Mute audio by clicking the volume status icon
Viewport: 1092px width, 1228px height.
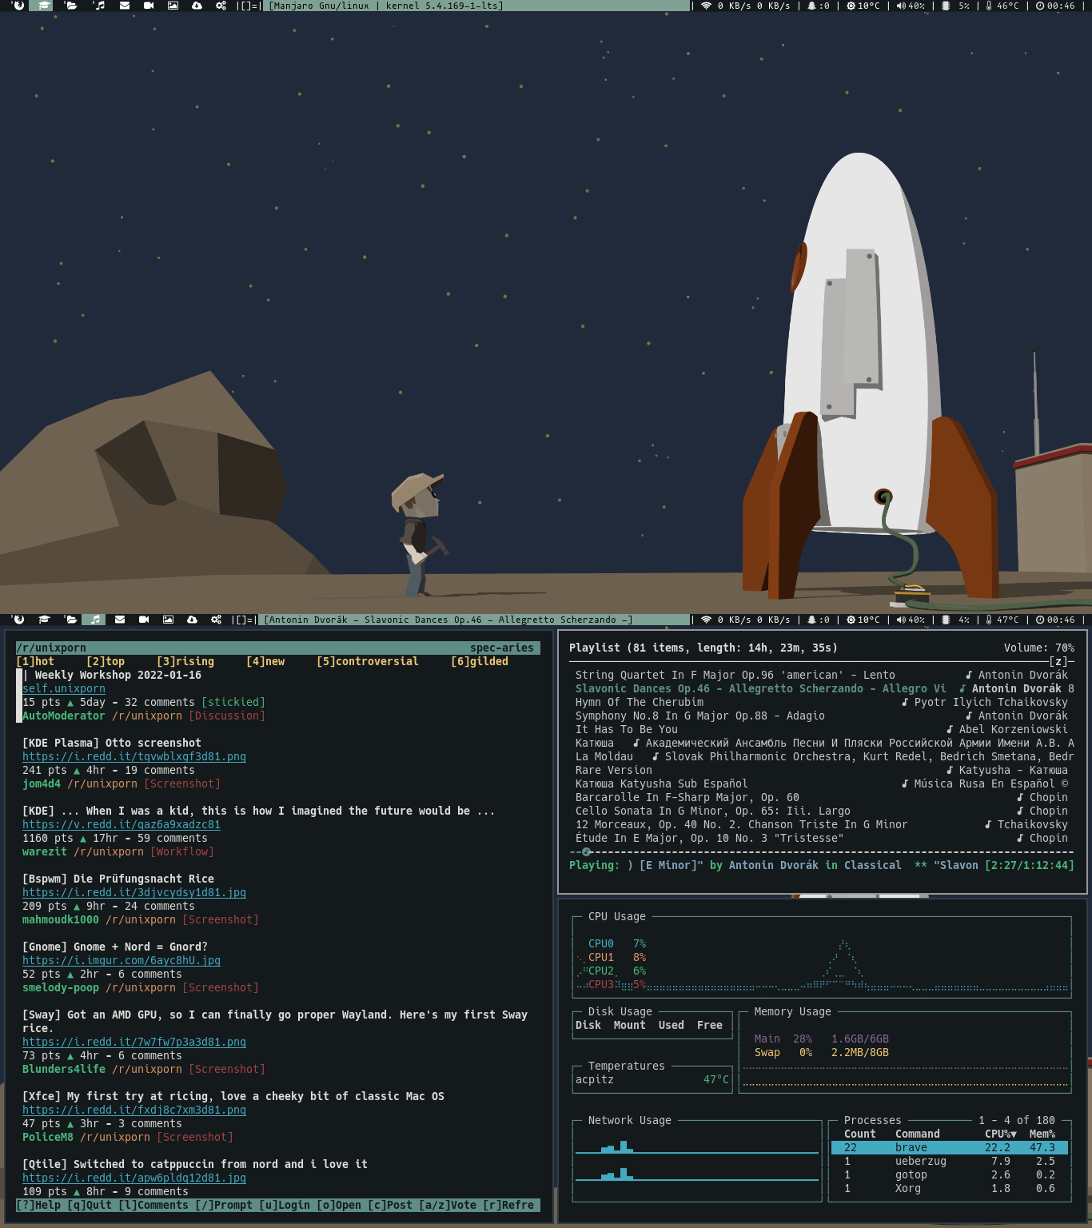[903, 6]
